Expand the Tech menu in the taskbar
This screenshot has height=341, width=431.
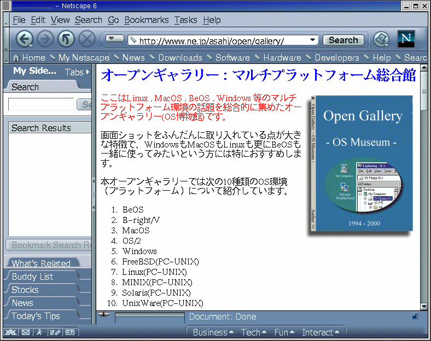(x=253, y=332)
